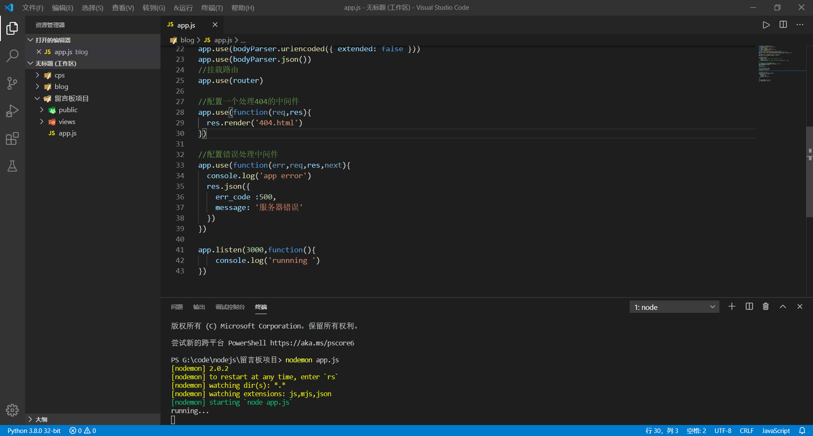Close the app.js editor tab
This screenshot has width=813, height=436.
click(x=215, y=25)
